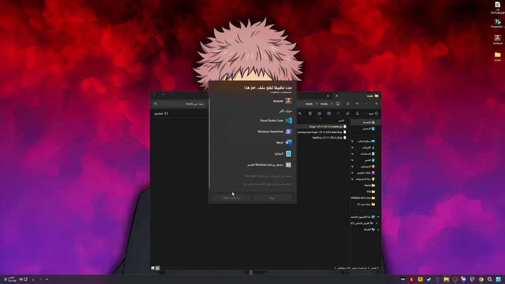Screen dimensions: 505x284
Task: Open the mods.rar desktop archive
Action: coord(498,40)
